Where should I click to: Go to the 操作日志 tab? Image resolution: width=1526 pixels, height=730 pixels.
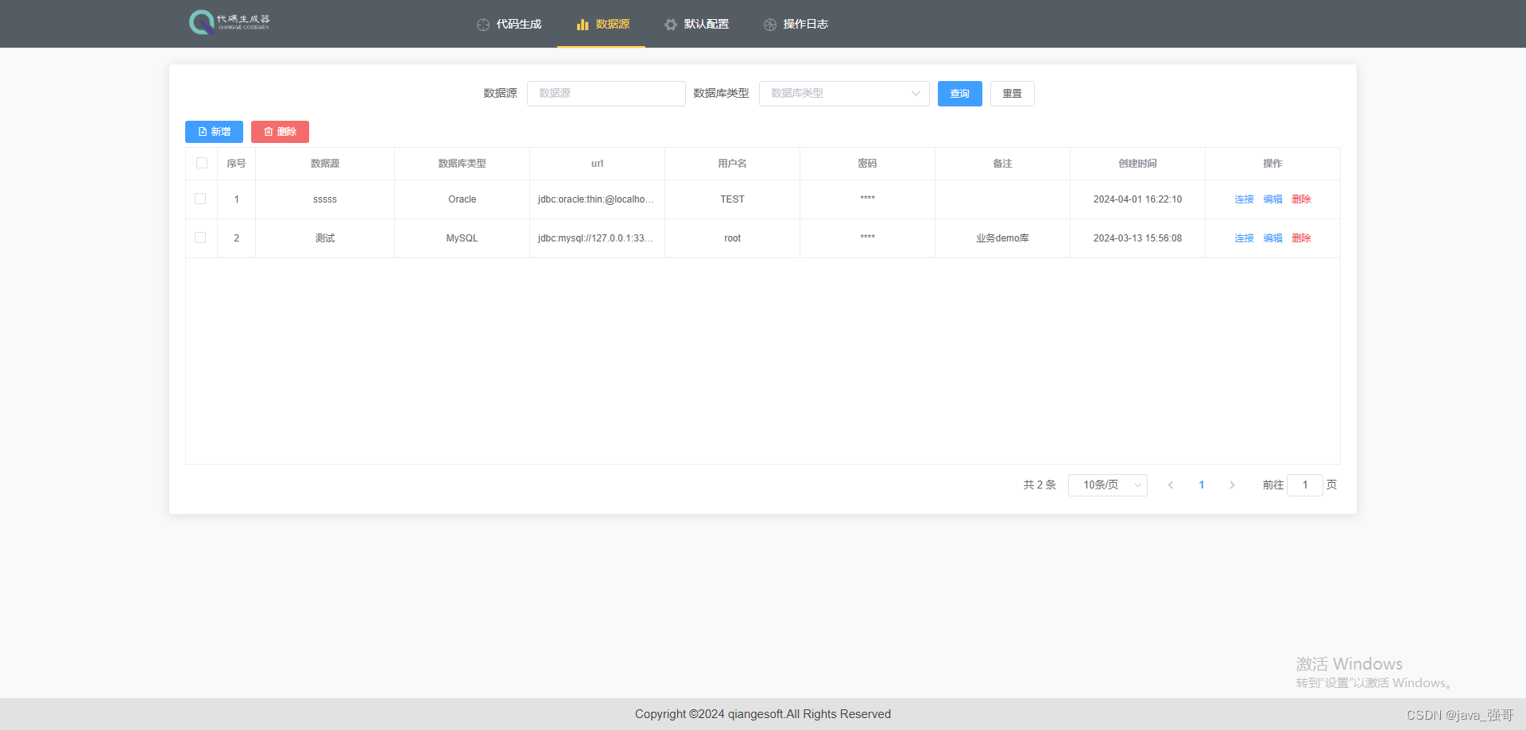click(796, 24)
